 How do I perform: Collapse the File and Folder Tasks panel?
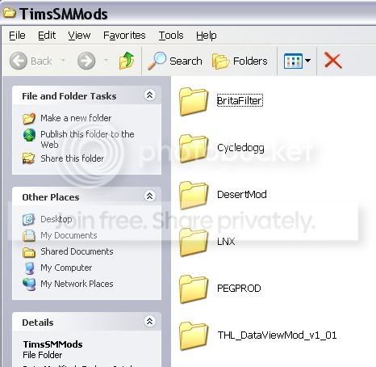[x=149, y=95]
